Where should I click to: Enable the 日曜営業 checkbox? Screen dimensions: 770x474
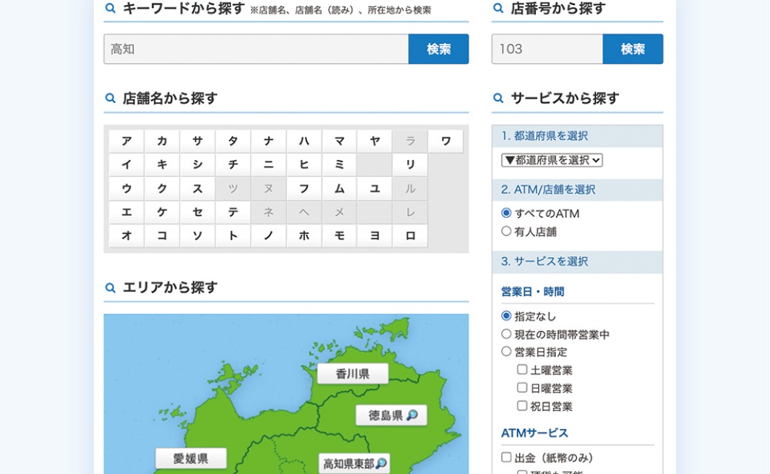click(522, 387)
